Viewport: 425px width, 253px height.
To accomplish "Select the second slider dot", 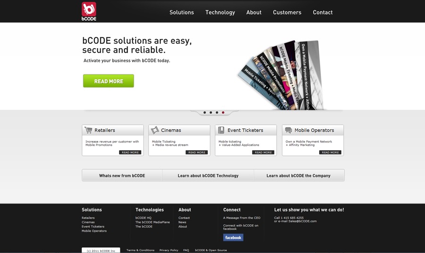I will coord(211,112).
